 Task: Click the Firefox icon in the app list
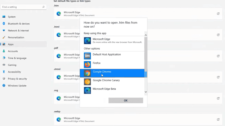point(87,65)
